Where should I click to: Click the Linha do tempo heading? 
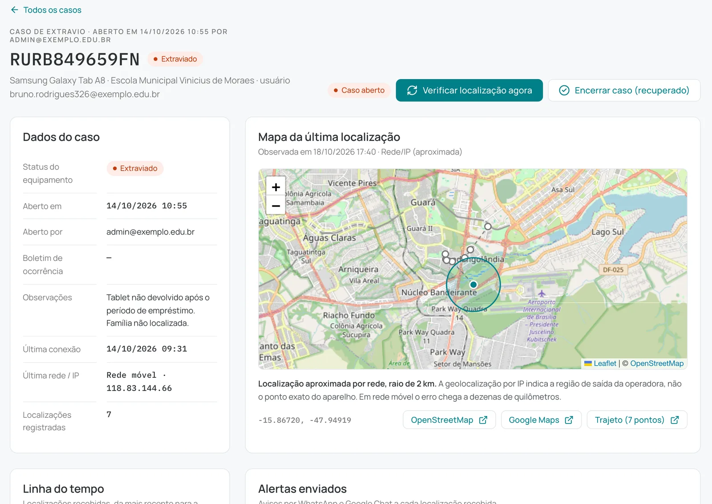(x=63, y=489)
